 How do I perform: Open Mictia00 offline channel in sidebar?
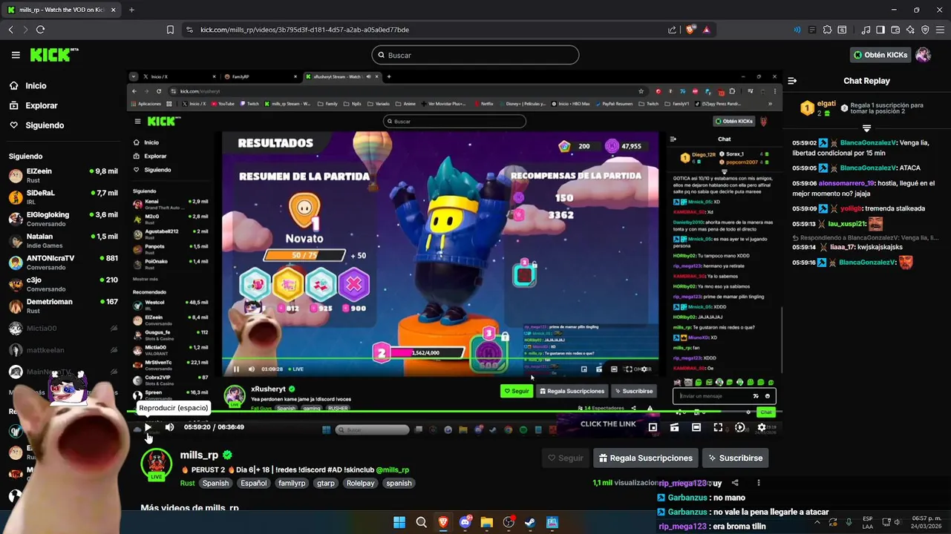point(63,328)
